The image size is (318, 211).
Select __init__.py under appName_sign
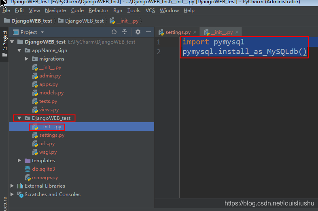pos(47,67)
